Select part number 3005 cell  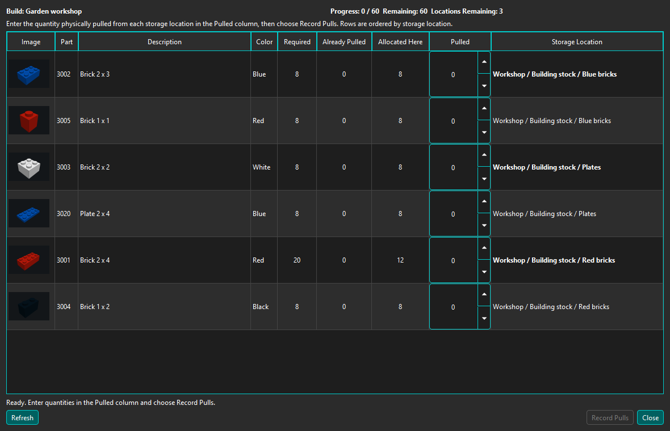click(x=66, y=121)
